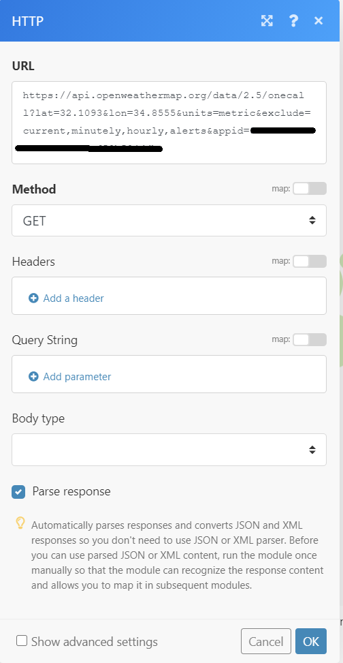Click the plus icon beside Add parameter
Viewport: 343px width, 663px height.
point(33,376)
